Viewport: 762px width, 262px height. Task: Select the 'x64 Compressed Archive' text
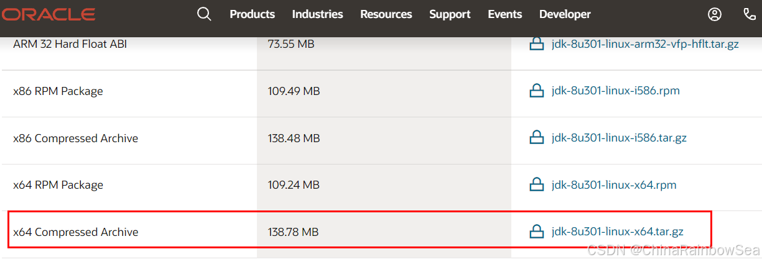(75, 232)
